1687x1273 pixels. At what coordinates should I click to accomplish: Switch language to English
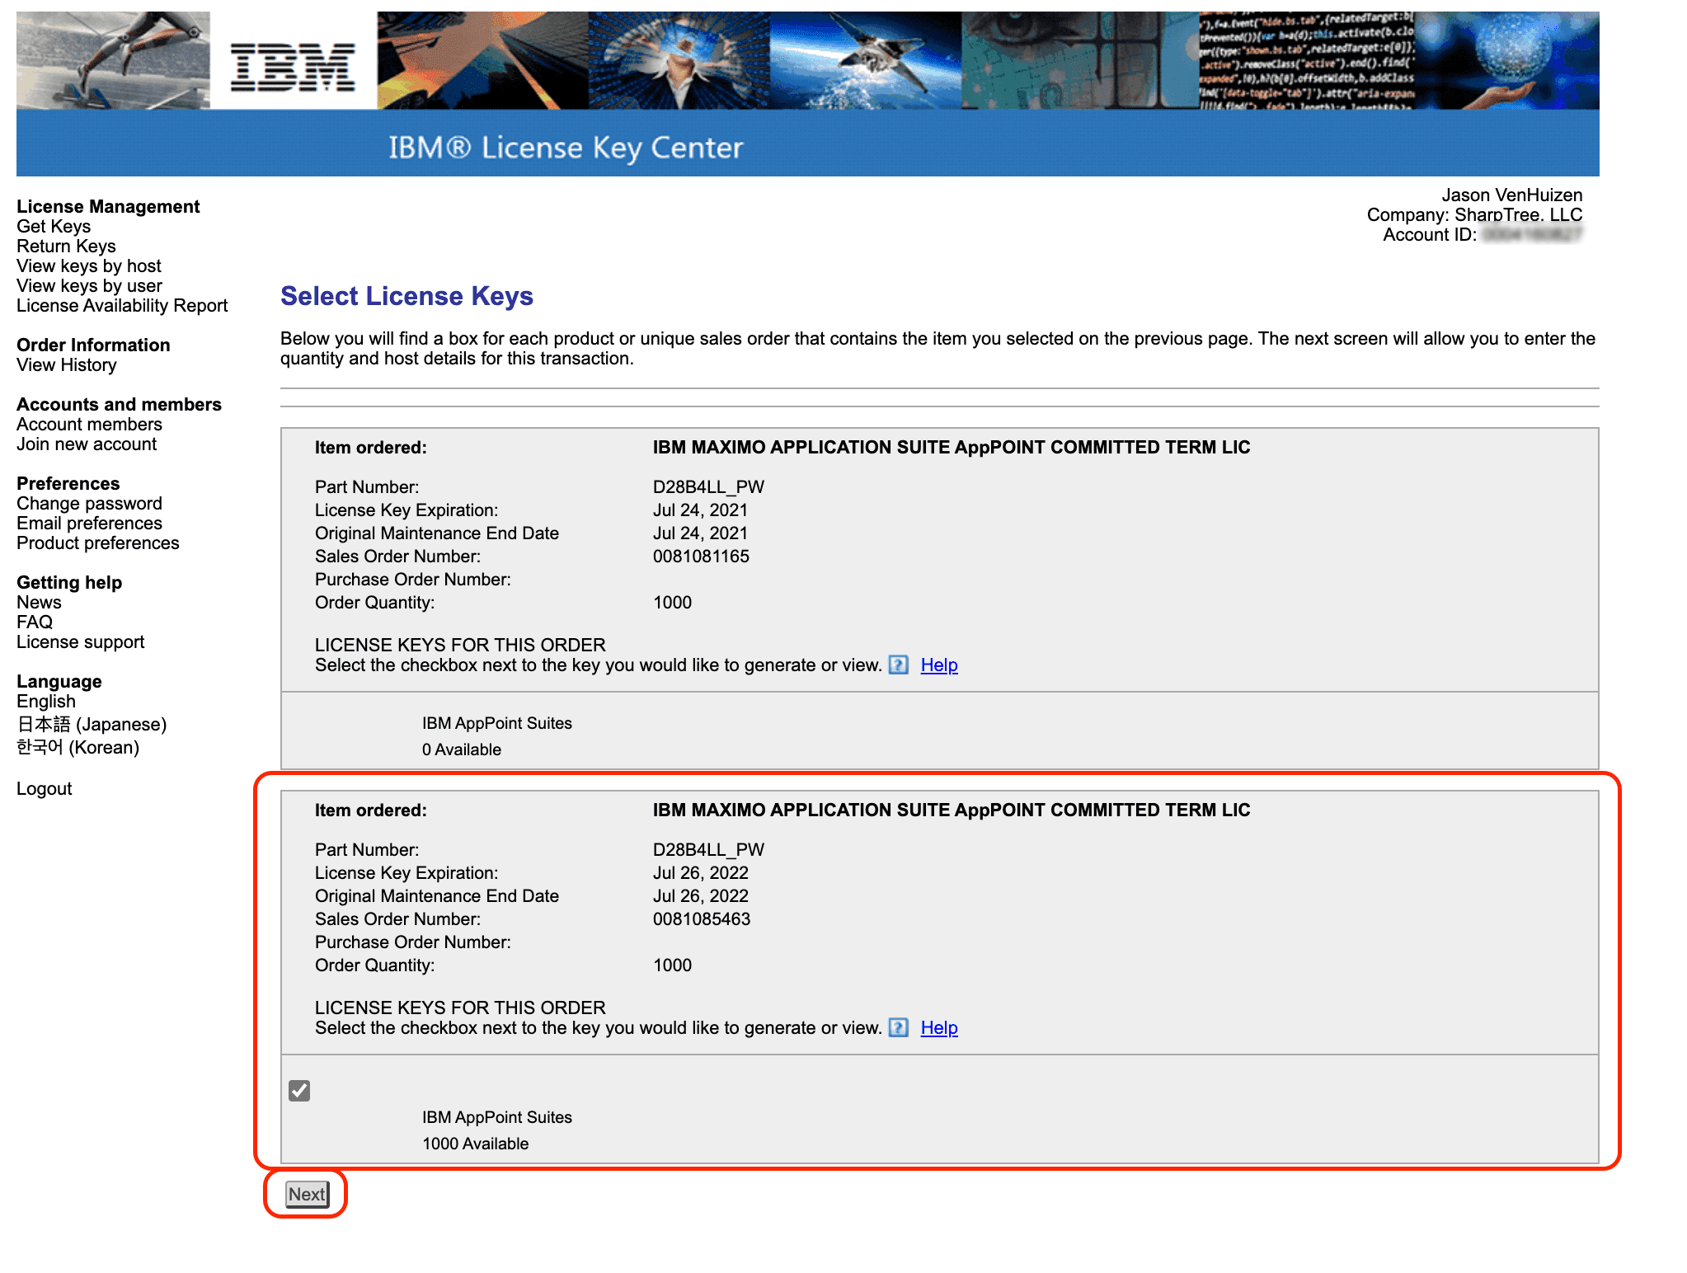pyautogui.click(x=46, y=701)
